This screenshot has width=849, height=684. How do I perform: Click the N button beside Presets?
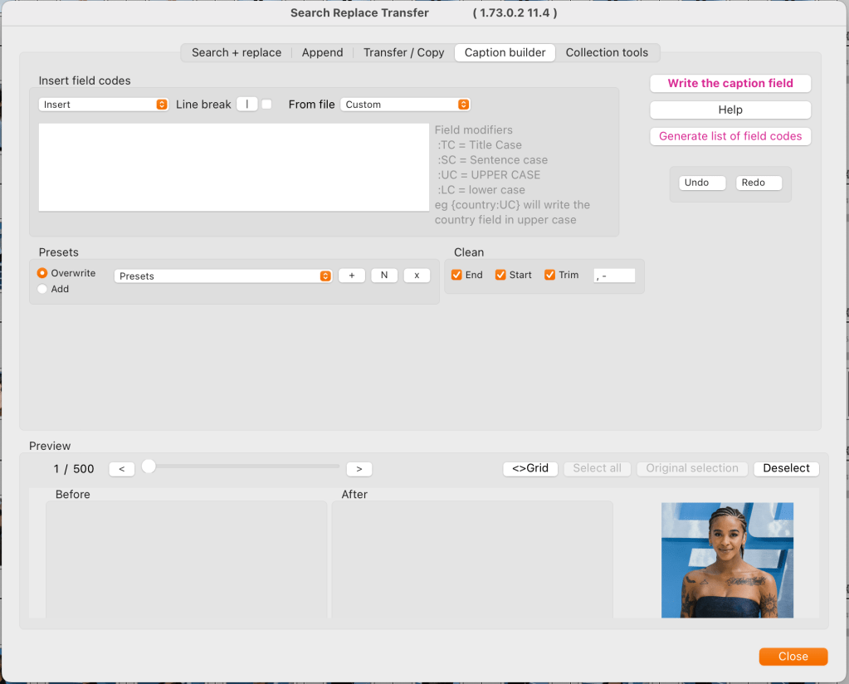384,276
